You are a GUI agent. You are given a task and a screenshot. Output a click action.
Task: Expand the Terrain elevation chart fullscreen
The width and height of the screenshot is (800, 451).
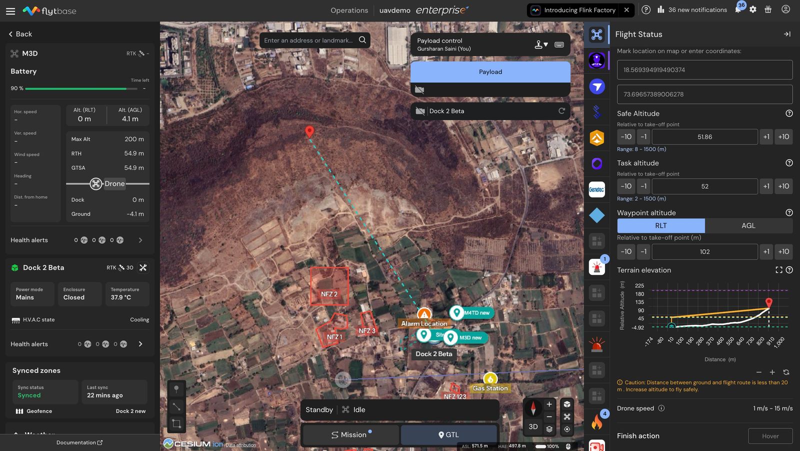point(778,270)
